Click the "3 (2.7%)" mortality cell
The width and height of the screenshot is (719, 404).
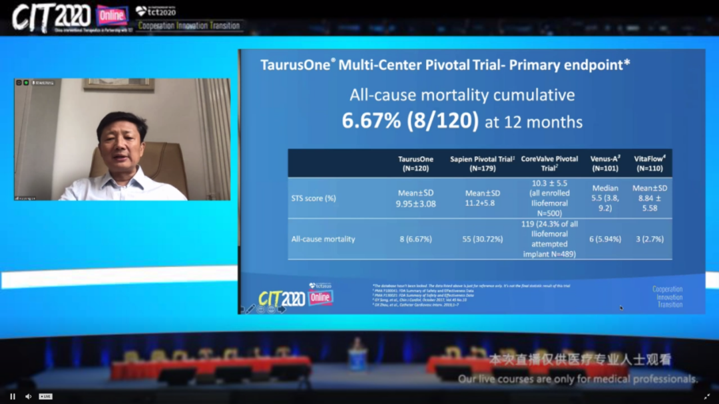click(650, 239)
